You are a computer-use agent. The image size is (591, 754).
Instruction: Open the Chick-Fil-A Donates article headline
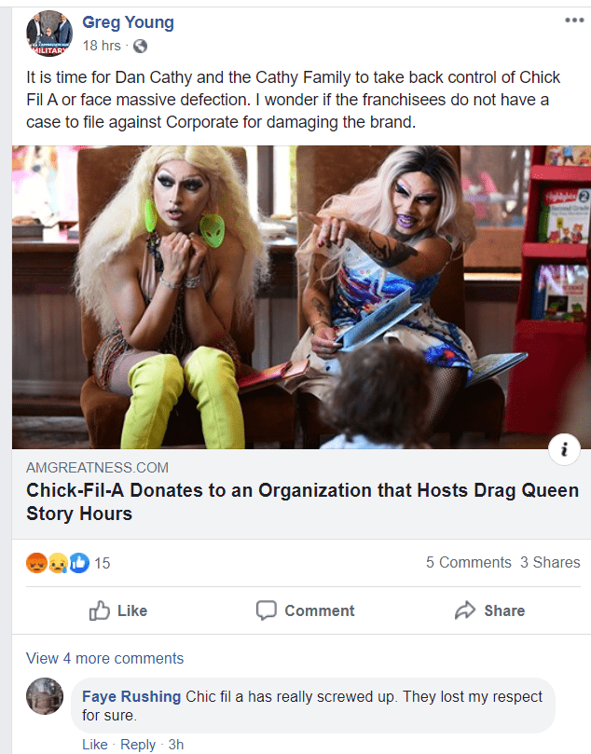(302, 501)
